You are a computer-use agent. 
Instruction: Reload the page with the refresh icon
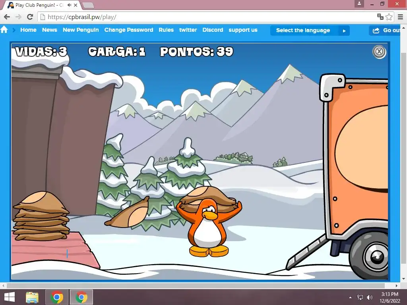pos(30,17)
